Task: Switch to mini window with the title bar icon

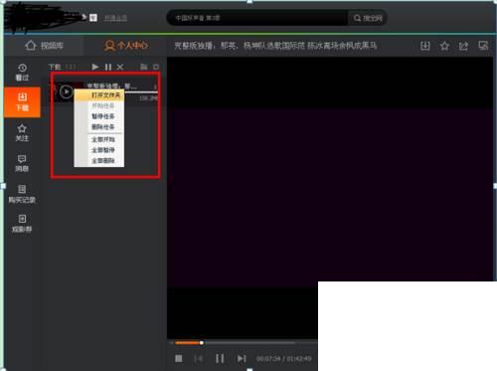Action: [x=483, y=46]
